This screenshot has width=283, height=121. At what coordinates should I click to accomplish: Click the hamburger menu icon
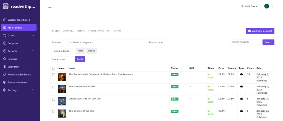pyautogui.click(x=50, y=6)
